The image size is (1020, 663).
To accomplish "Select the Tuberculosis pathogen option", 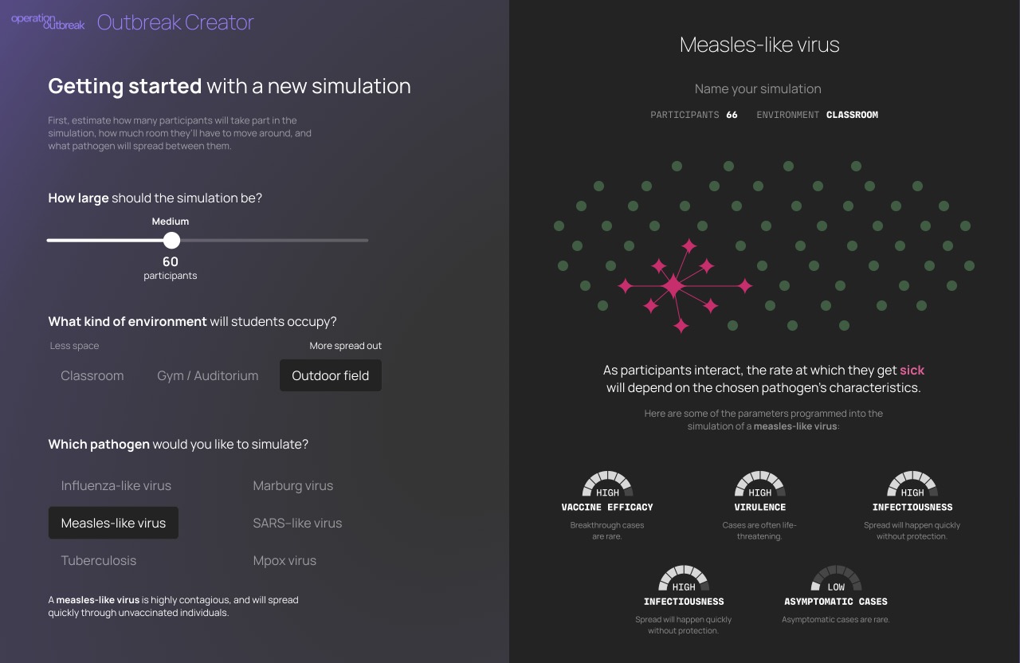I will (x=98, y=560).
